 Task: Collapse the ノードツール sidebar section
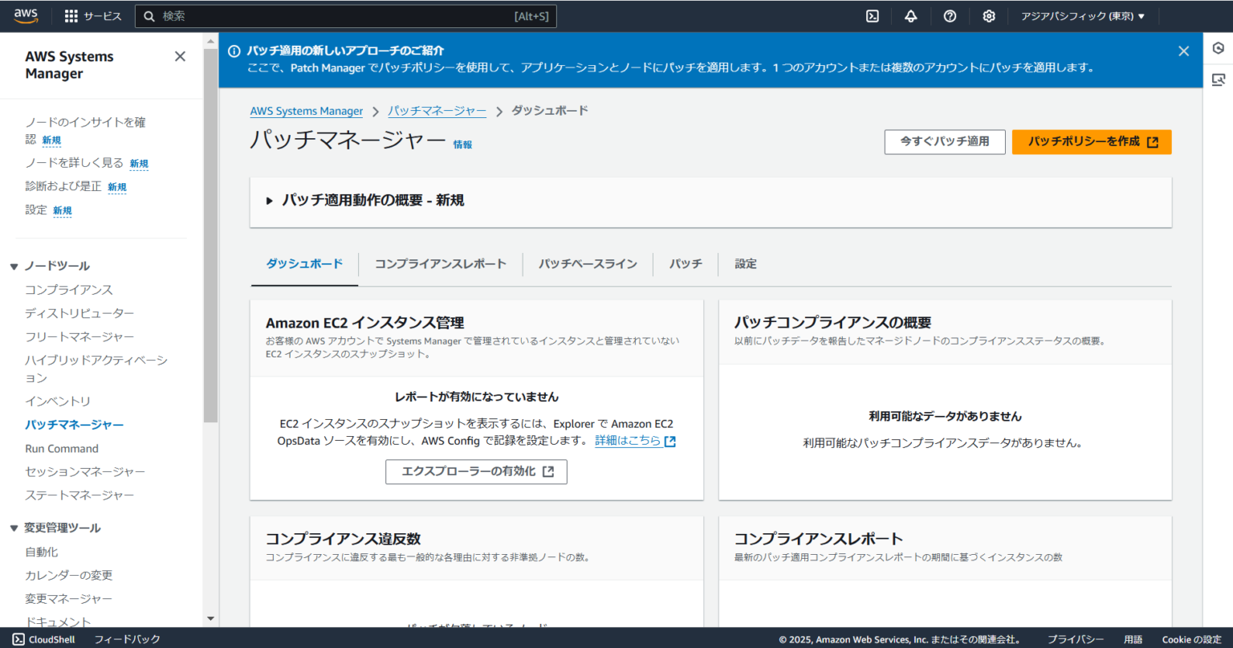(13, 265)
